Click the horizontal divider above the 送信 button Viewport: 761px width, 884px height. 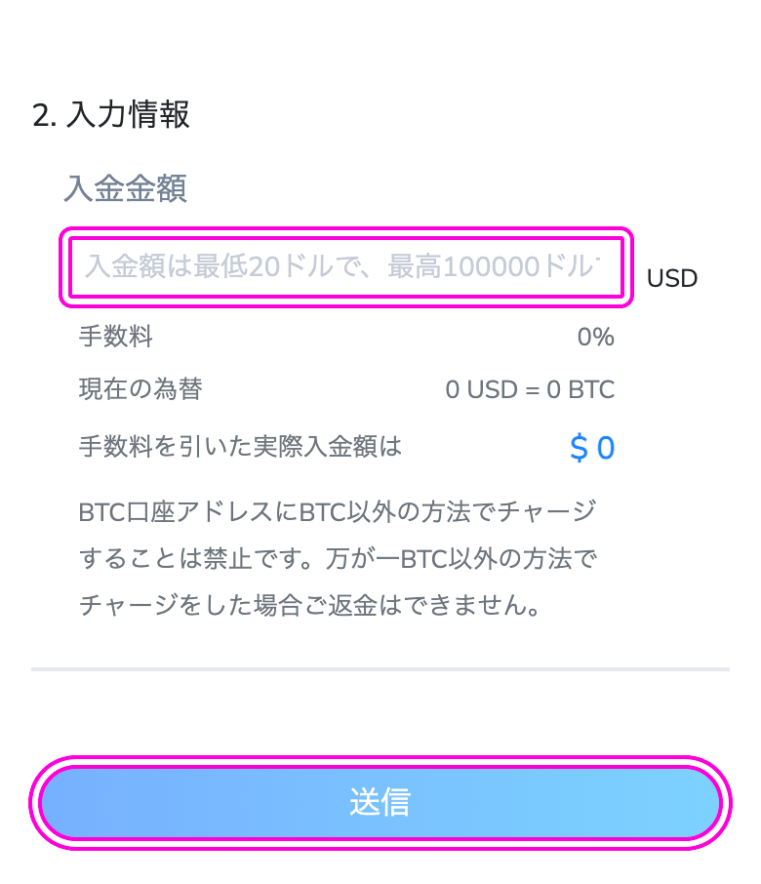pos(380,669)
